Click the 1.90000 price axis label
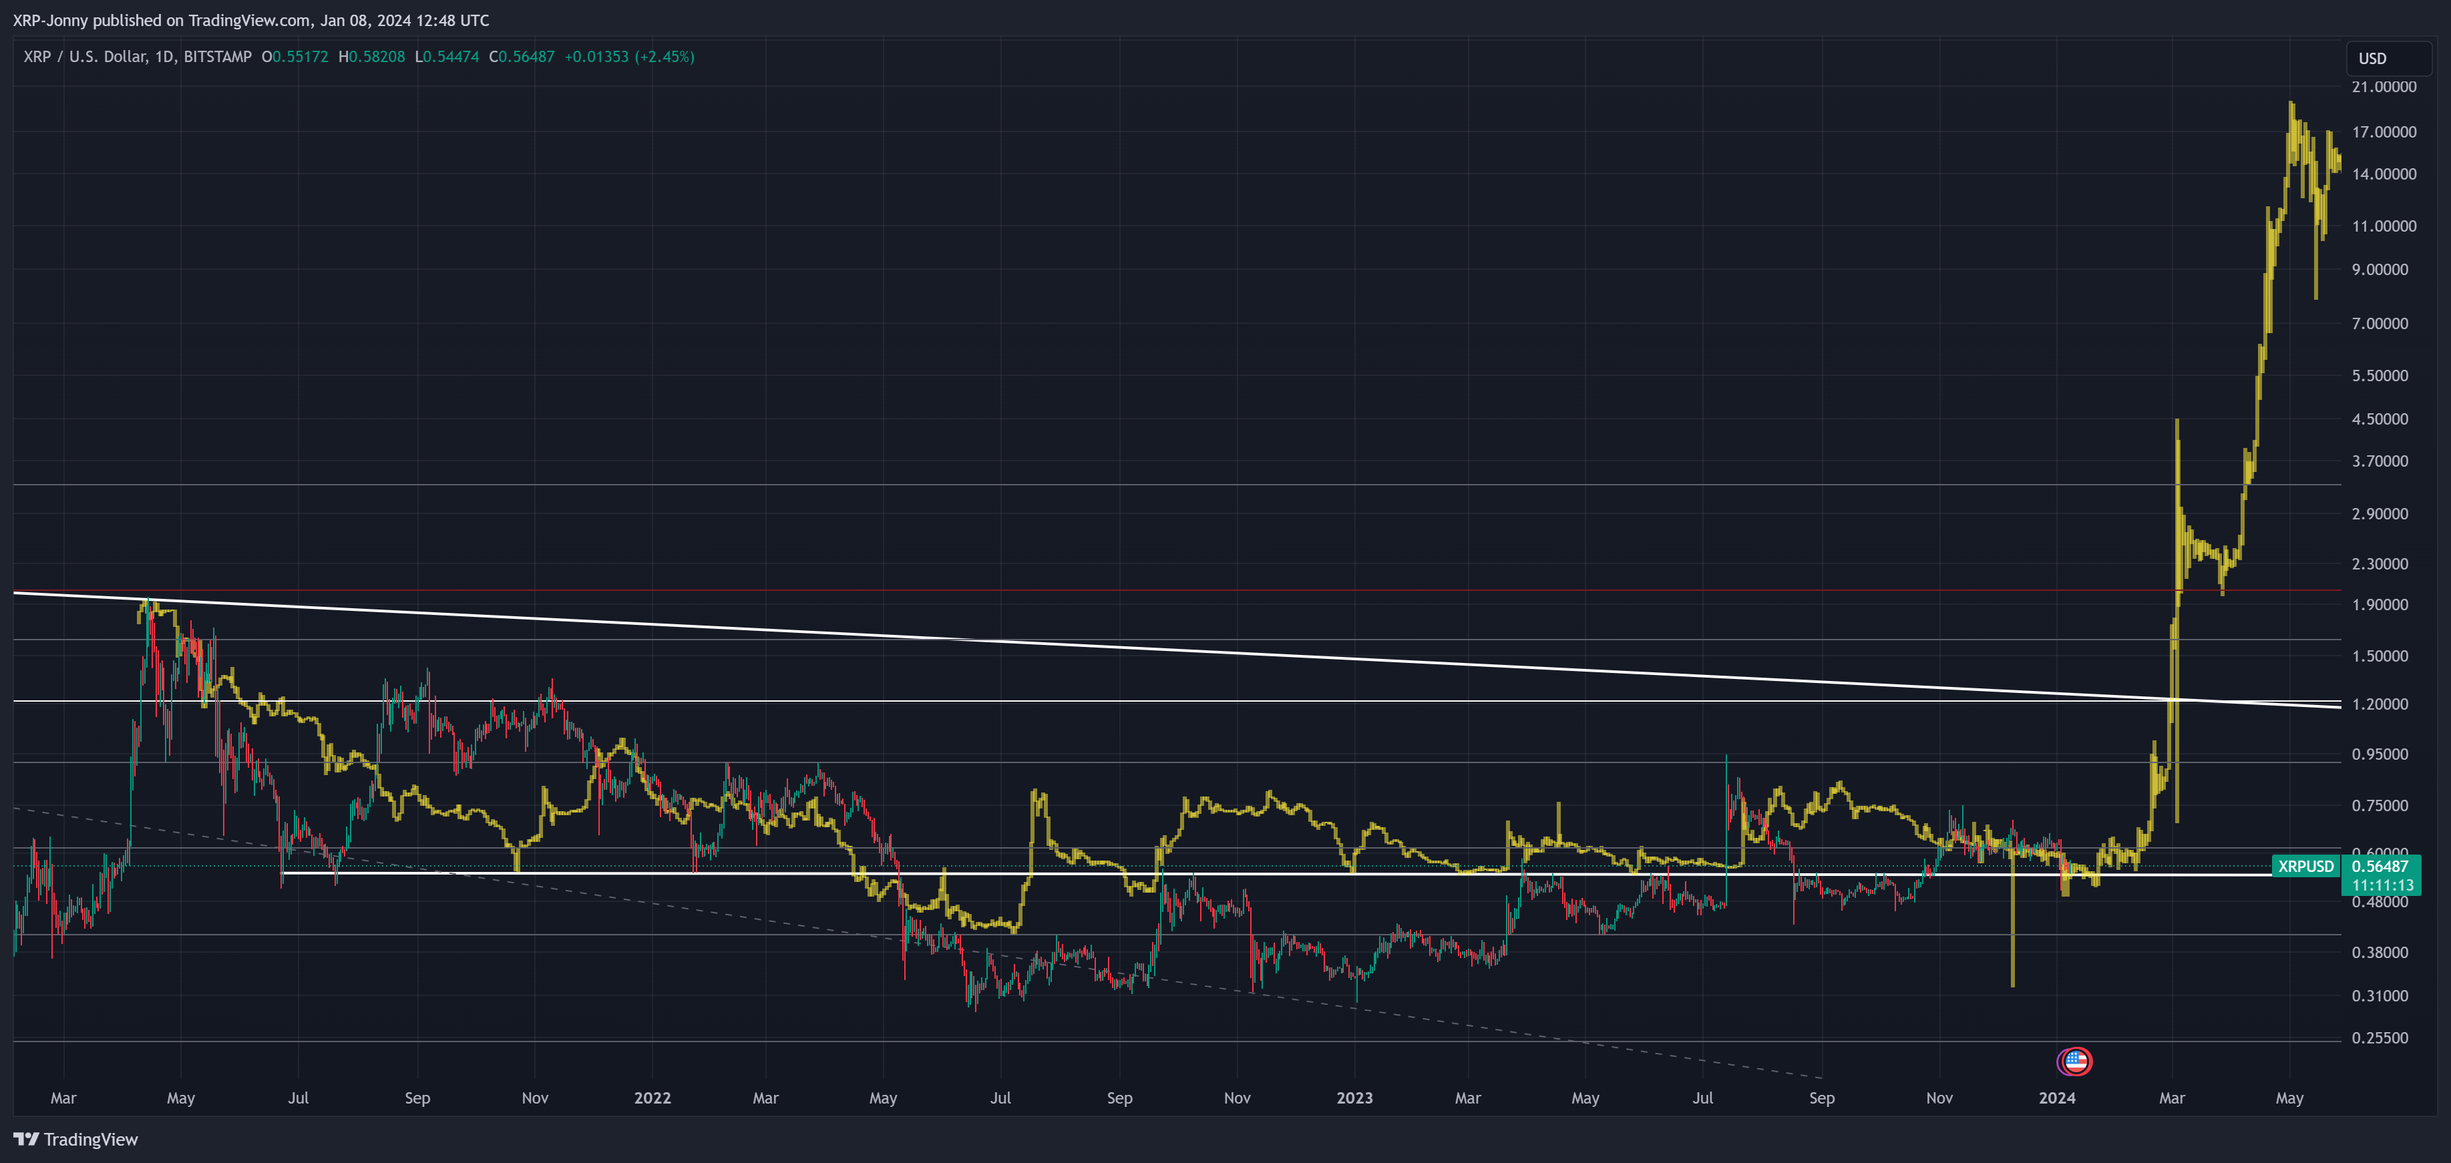 [x=2380, y=605]
